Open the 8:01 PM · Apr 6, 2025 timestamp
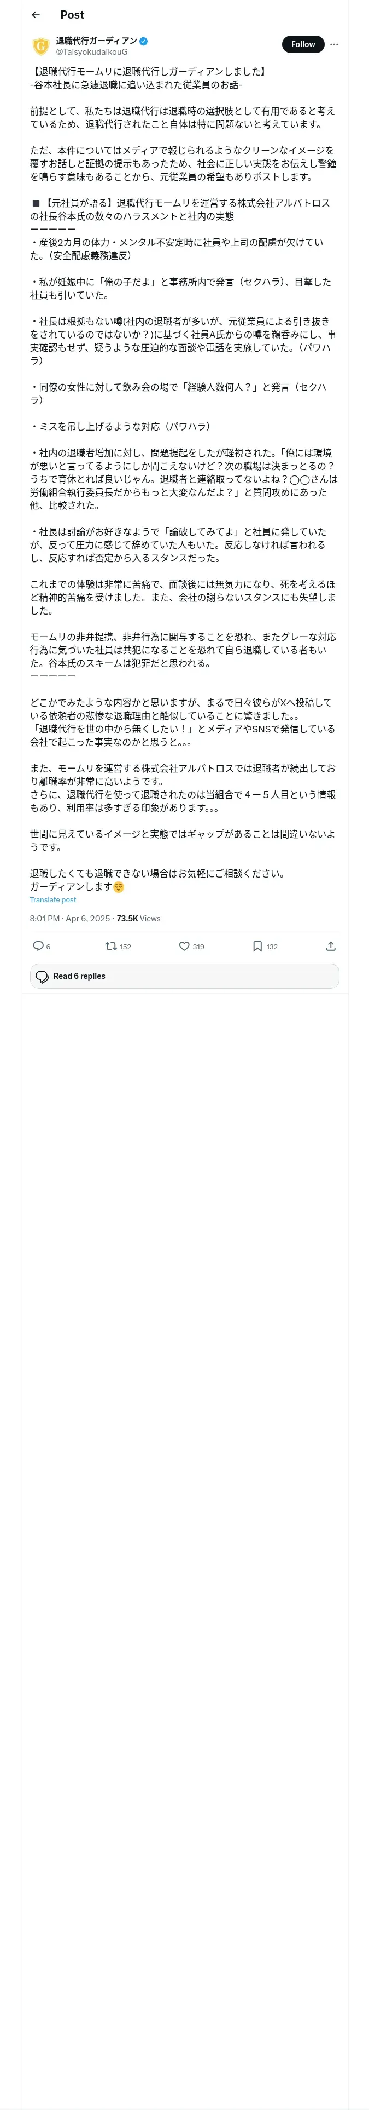Screen dimensions: 369x2110 [71, 918]
